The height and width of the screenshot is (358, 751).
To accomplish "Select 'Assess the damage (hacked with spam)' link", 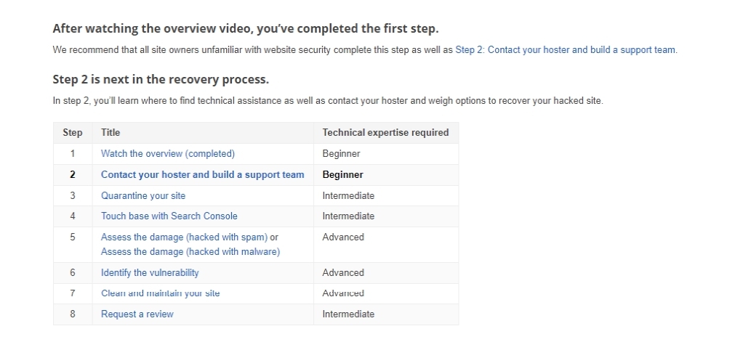I will (x=184, y=237).
